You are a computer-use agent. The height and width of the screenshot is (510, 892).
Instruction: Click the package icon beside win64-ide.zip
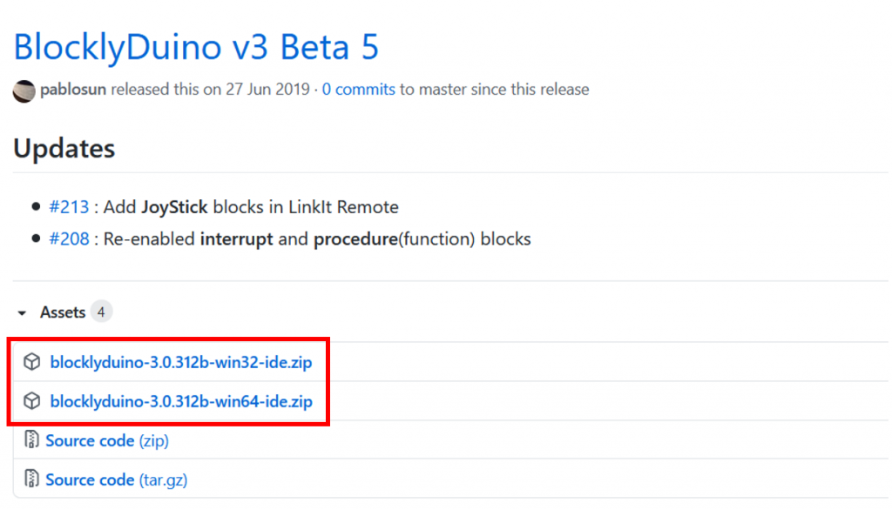tap(32, 401)
